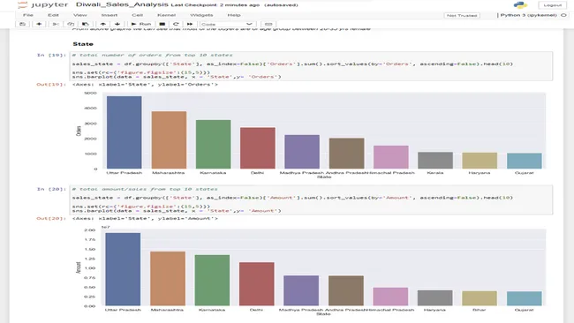Move selected cell down
The width and height of the screenshot is (574, 323).
coord(117,24)
